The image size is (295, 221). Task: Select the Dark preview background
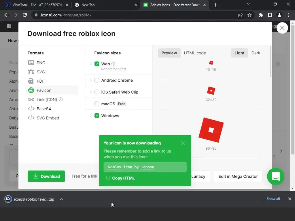[x=256, y=53]
